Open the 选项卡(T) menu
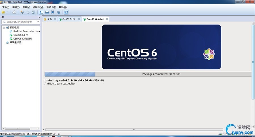This screenshot has height=137, width=255. coord(51,7)
